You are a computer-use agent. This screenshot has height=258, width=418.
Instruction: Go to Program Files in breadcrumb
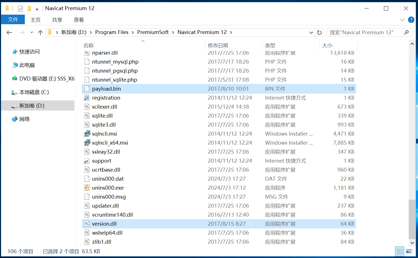(112, 32)
